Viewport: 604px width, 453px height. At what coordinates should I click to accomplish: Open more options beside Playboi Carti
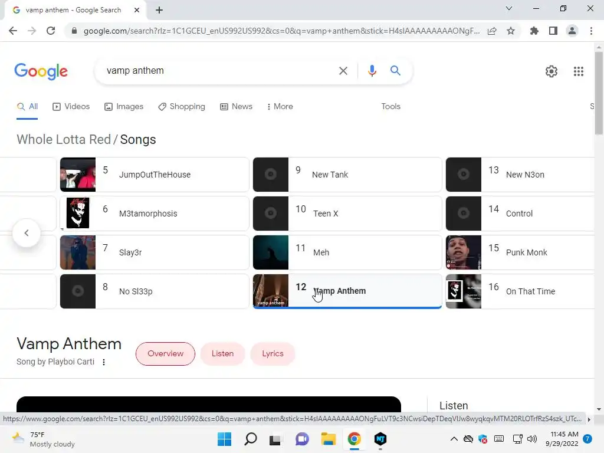[x=104, y=362]
